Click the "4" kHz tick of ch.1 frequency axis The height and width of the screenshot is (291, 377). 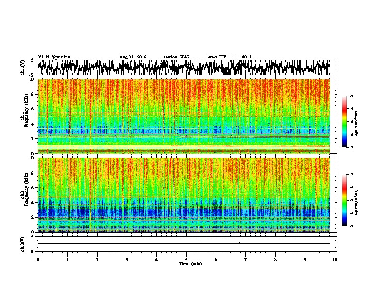(34, 124)
